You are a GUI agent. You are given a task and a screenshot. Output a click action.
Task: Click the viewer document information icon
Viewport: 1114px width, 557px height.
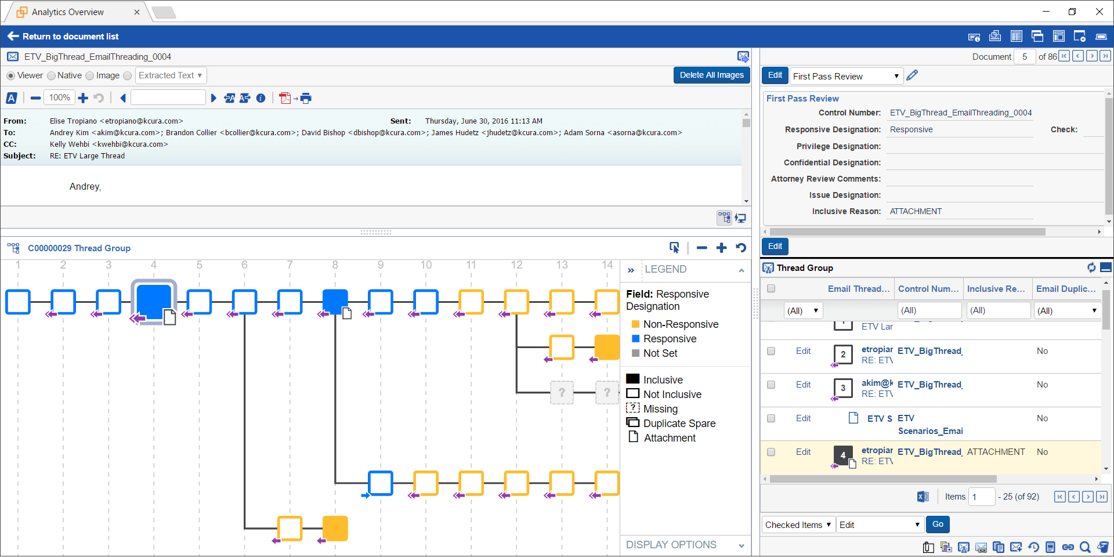tap(260, 98)
